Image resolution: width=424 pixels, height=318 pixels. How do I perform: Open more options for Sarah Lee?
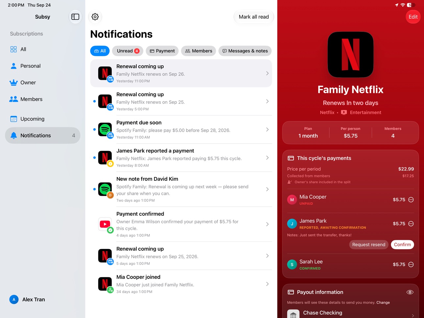[x=411, y=264]
